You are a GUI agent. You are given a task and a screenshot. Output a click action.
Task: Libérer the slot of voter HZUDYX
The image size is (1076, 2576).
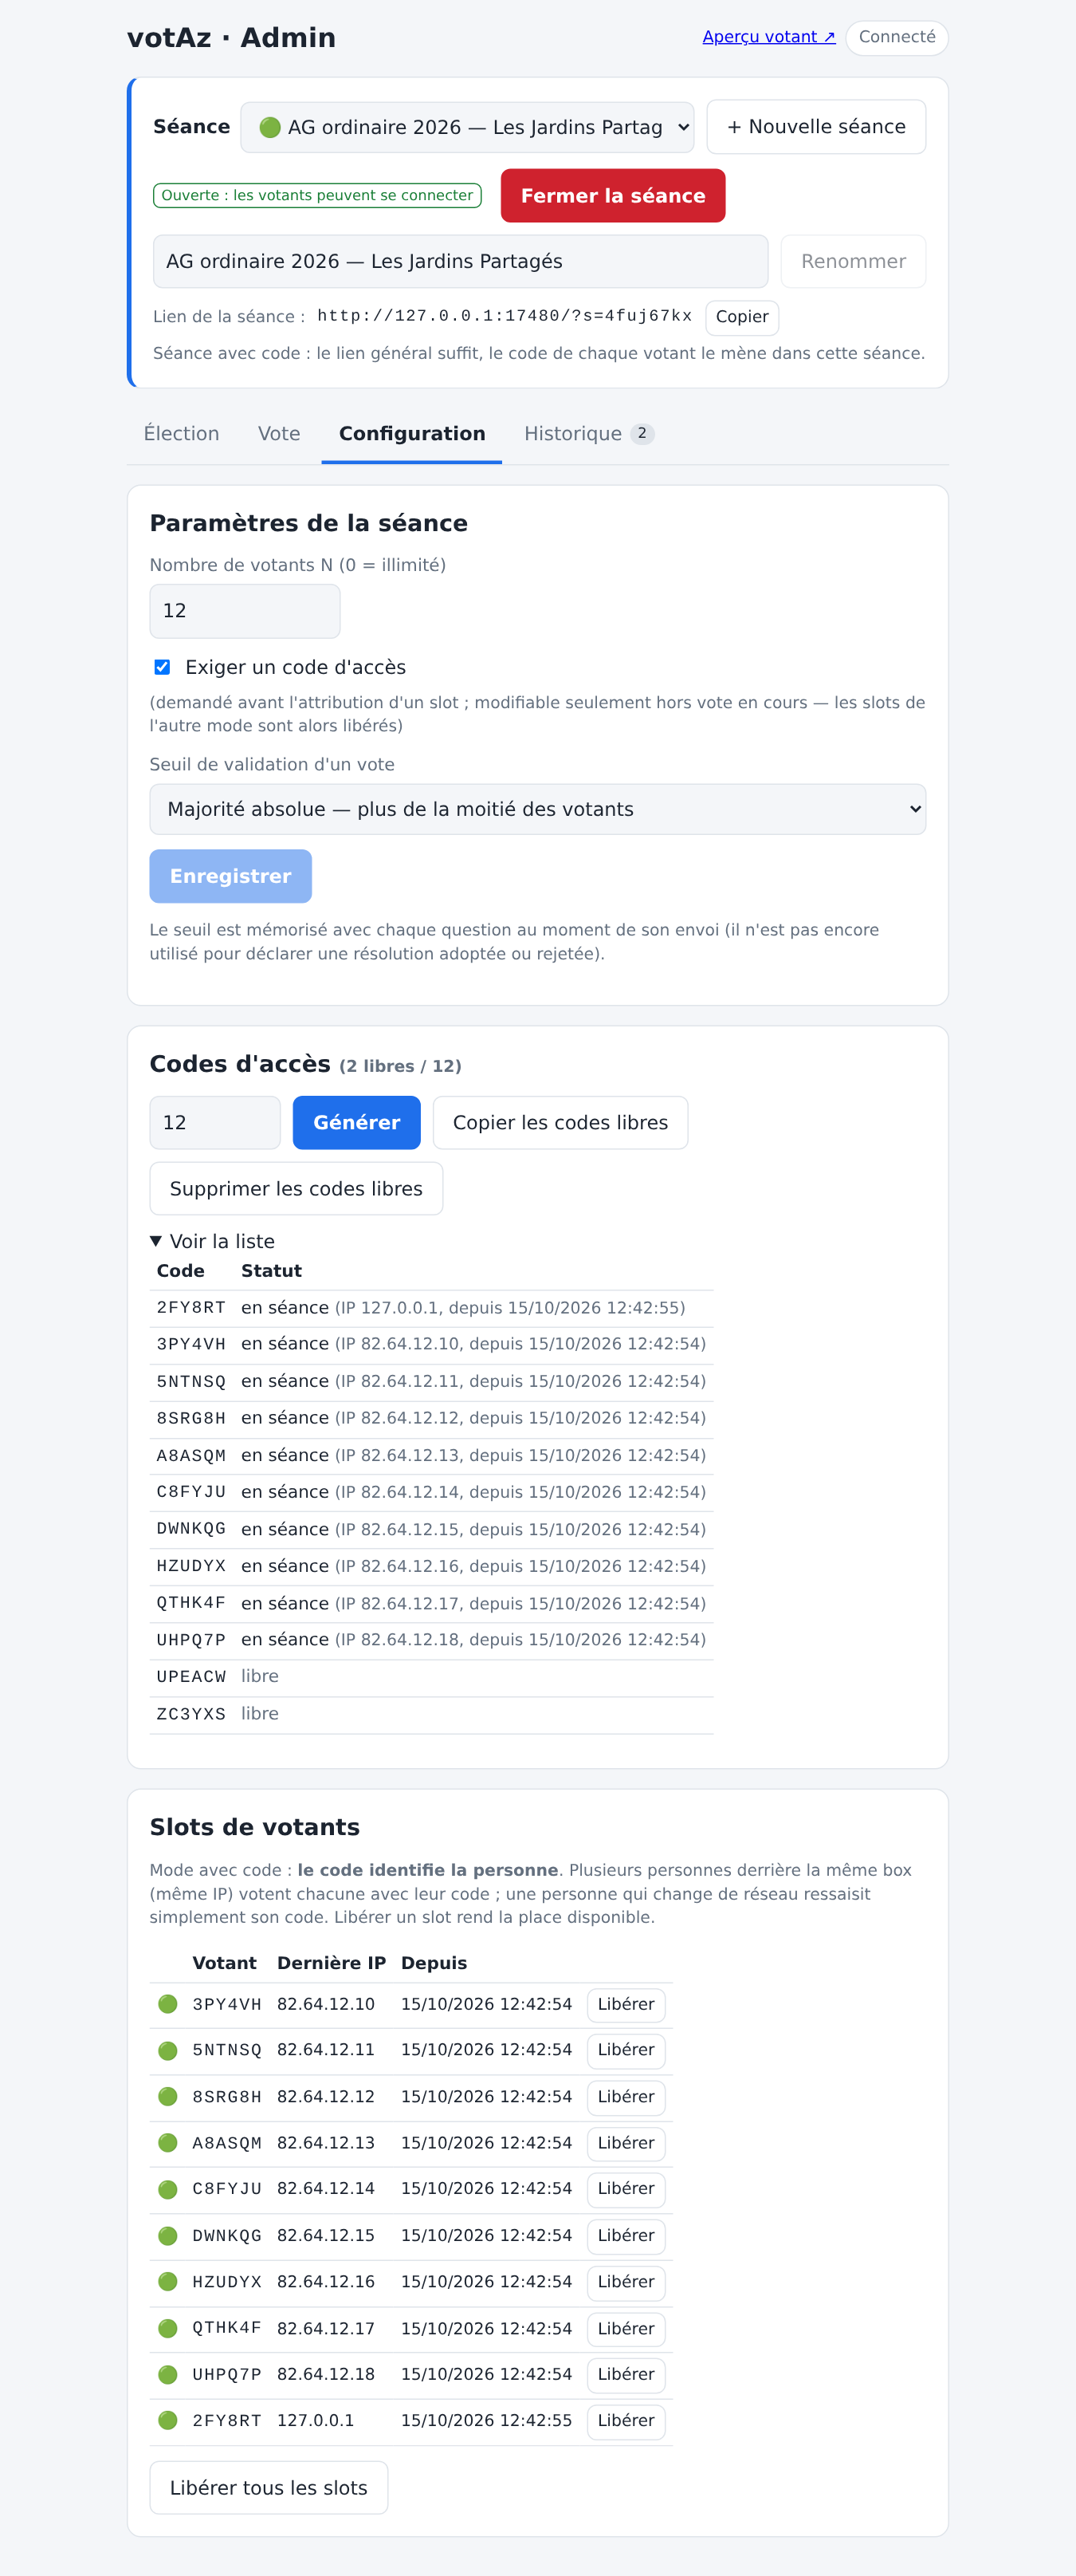[626, 2282]
